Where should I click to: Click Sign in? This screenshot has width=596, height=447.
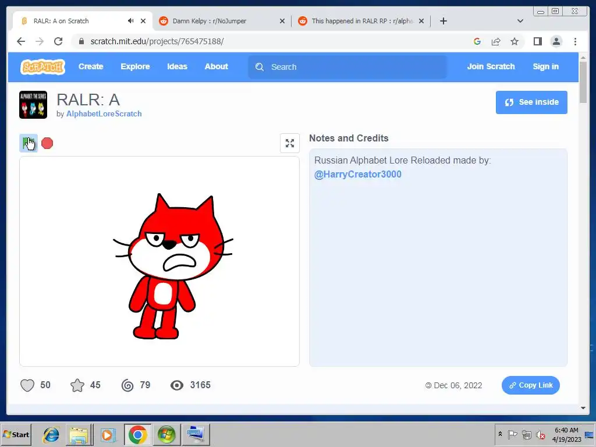(545, 66)
